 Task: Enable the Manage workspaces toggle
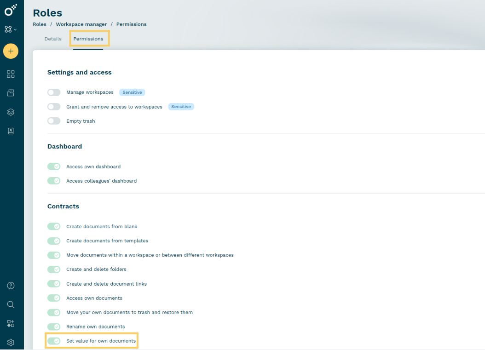(54, 92)
